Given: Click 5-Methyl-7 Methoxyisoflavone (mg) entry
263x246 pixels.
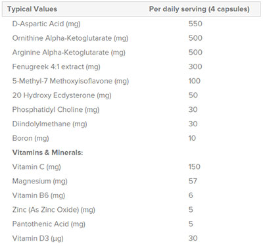Looking at the screenshot, I should coord(70,81).
